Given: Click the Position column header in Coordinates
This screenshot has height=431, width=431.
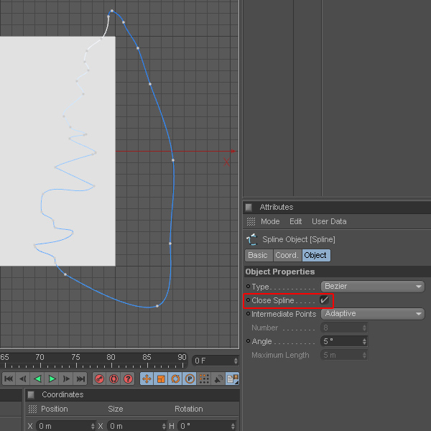Looking at the screenshot, I should point(55,409).
